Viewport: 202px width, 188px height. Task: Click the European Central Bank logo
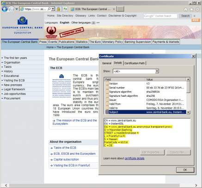[x=23, y=20]
